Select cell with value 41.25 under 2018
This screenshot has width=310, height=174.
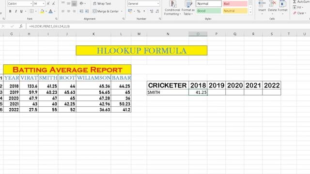[198, 92]
